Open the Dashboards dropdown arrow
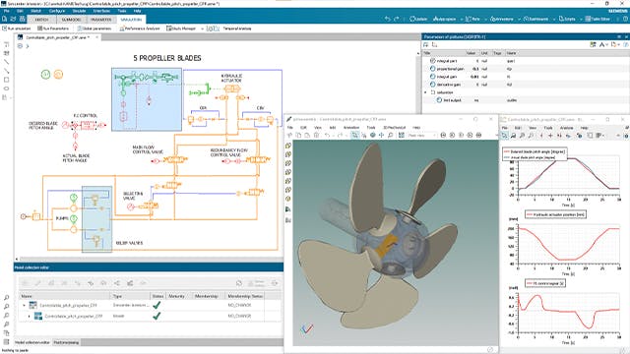This screenshot has width=630, height=354. pyautogui.click(x=553, y=19)
